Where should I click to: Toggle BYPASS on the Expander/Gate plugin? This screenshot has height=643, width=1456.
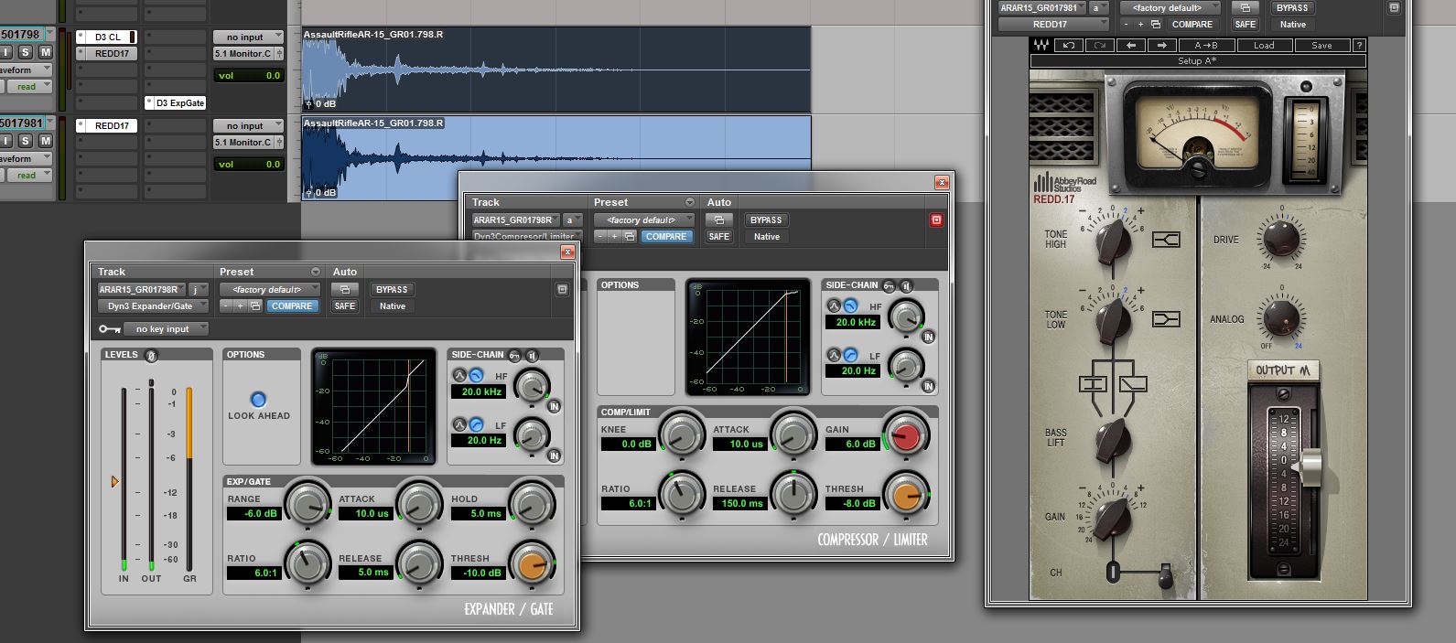(392, 290)
